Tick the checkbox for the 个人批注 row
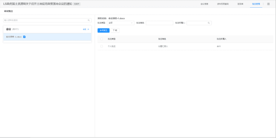Viewport: 276px width, 138px height. pyautogui.click(x=102, y=46)
